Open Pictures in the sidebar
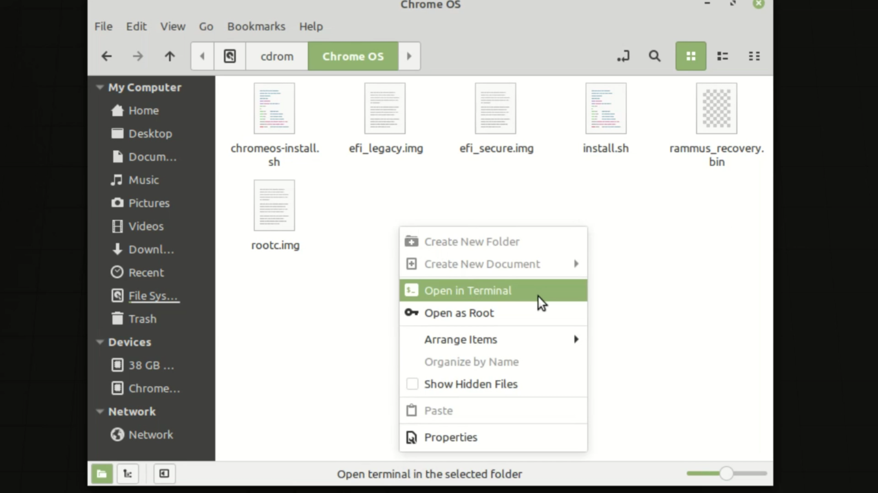The width and height of the screenshot is (878, 493). coord(149,203)
